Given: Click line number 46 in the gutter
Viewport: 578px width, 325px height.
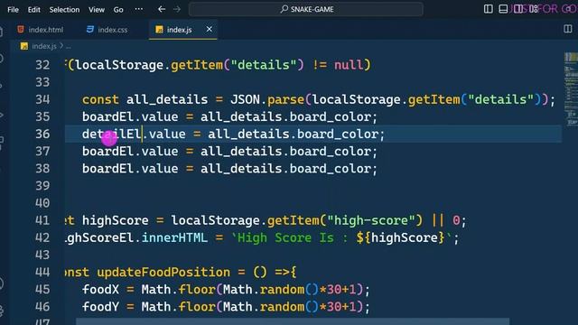Looking at the screenshot, I should tap(42, 307).
